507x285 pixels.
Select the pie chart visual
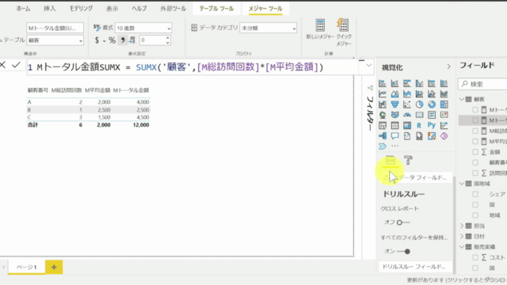[419, 104]
